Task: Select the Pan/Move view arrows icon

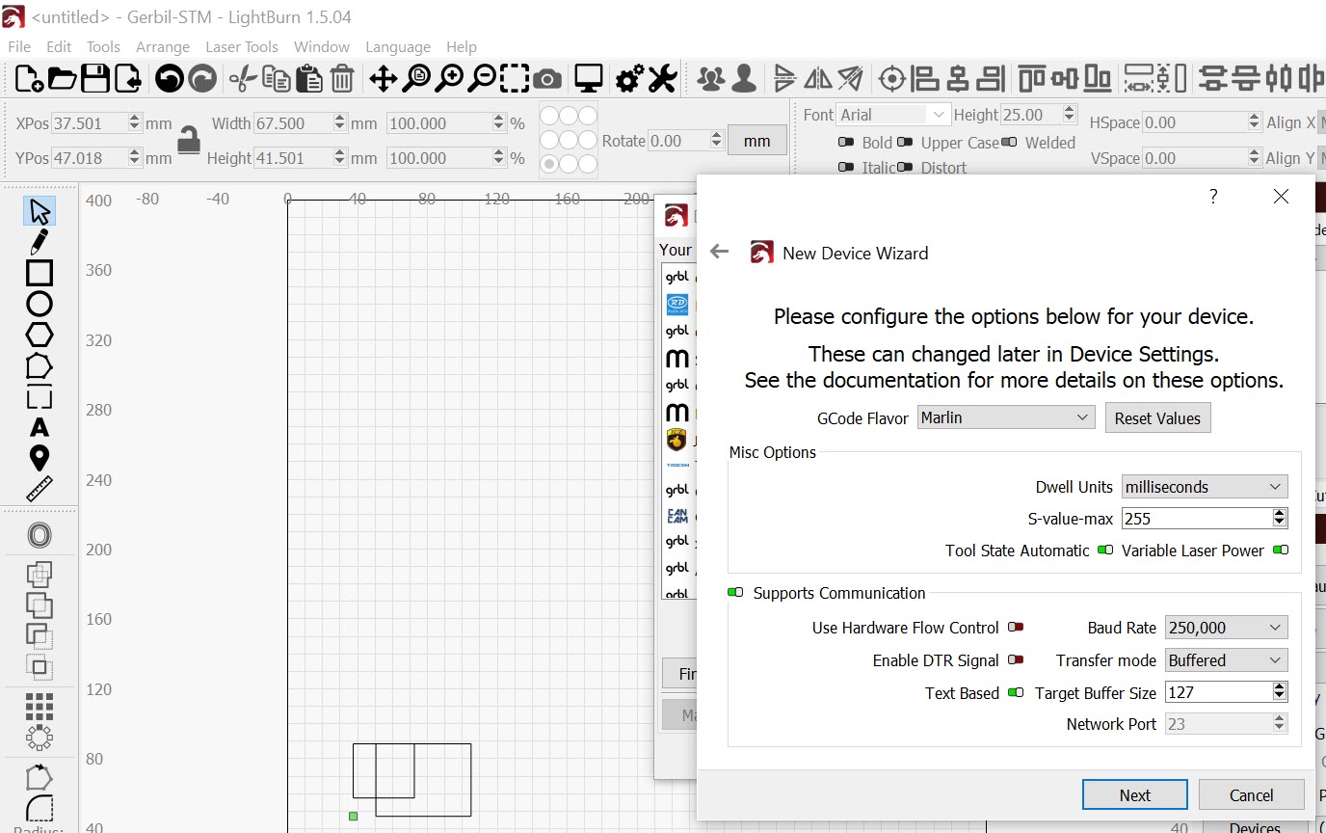Action: [x=383, y=79]
